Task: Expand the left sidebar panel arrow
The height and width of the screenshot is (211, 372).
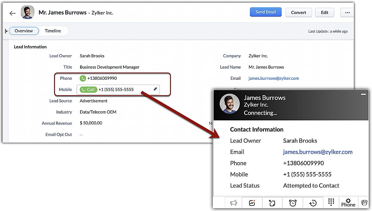Action: click(6, 31)
